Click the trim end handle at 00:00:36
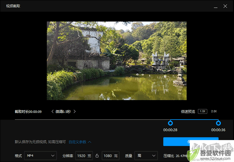This screenshot has width=234, height=162. pyautogui.click(x=218, y=123)
